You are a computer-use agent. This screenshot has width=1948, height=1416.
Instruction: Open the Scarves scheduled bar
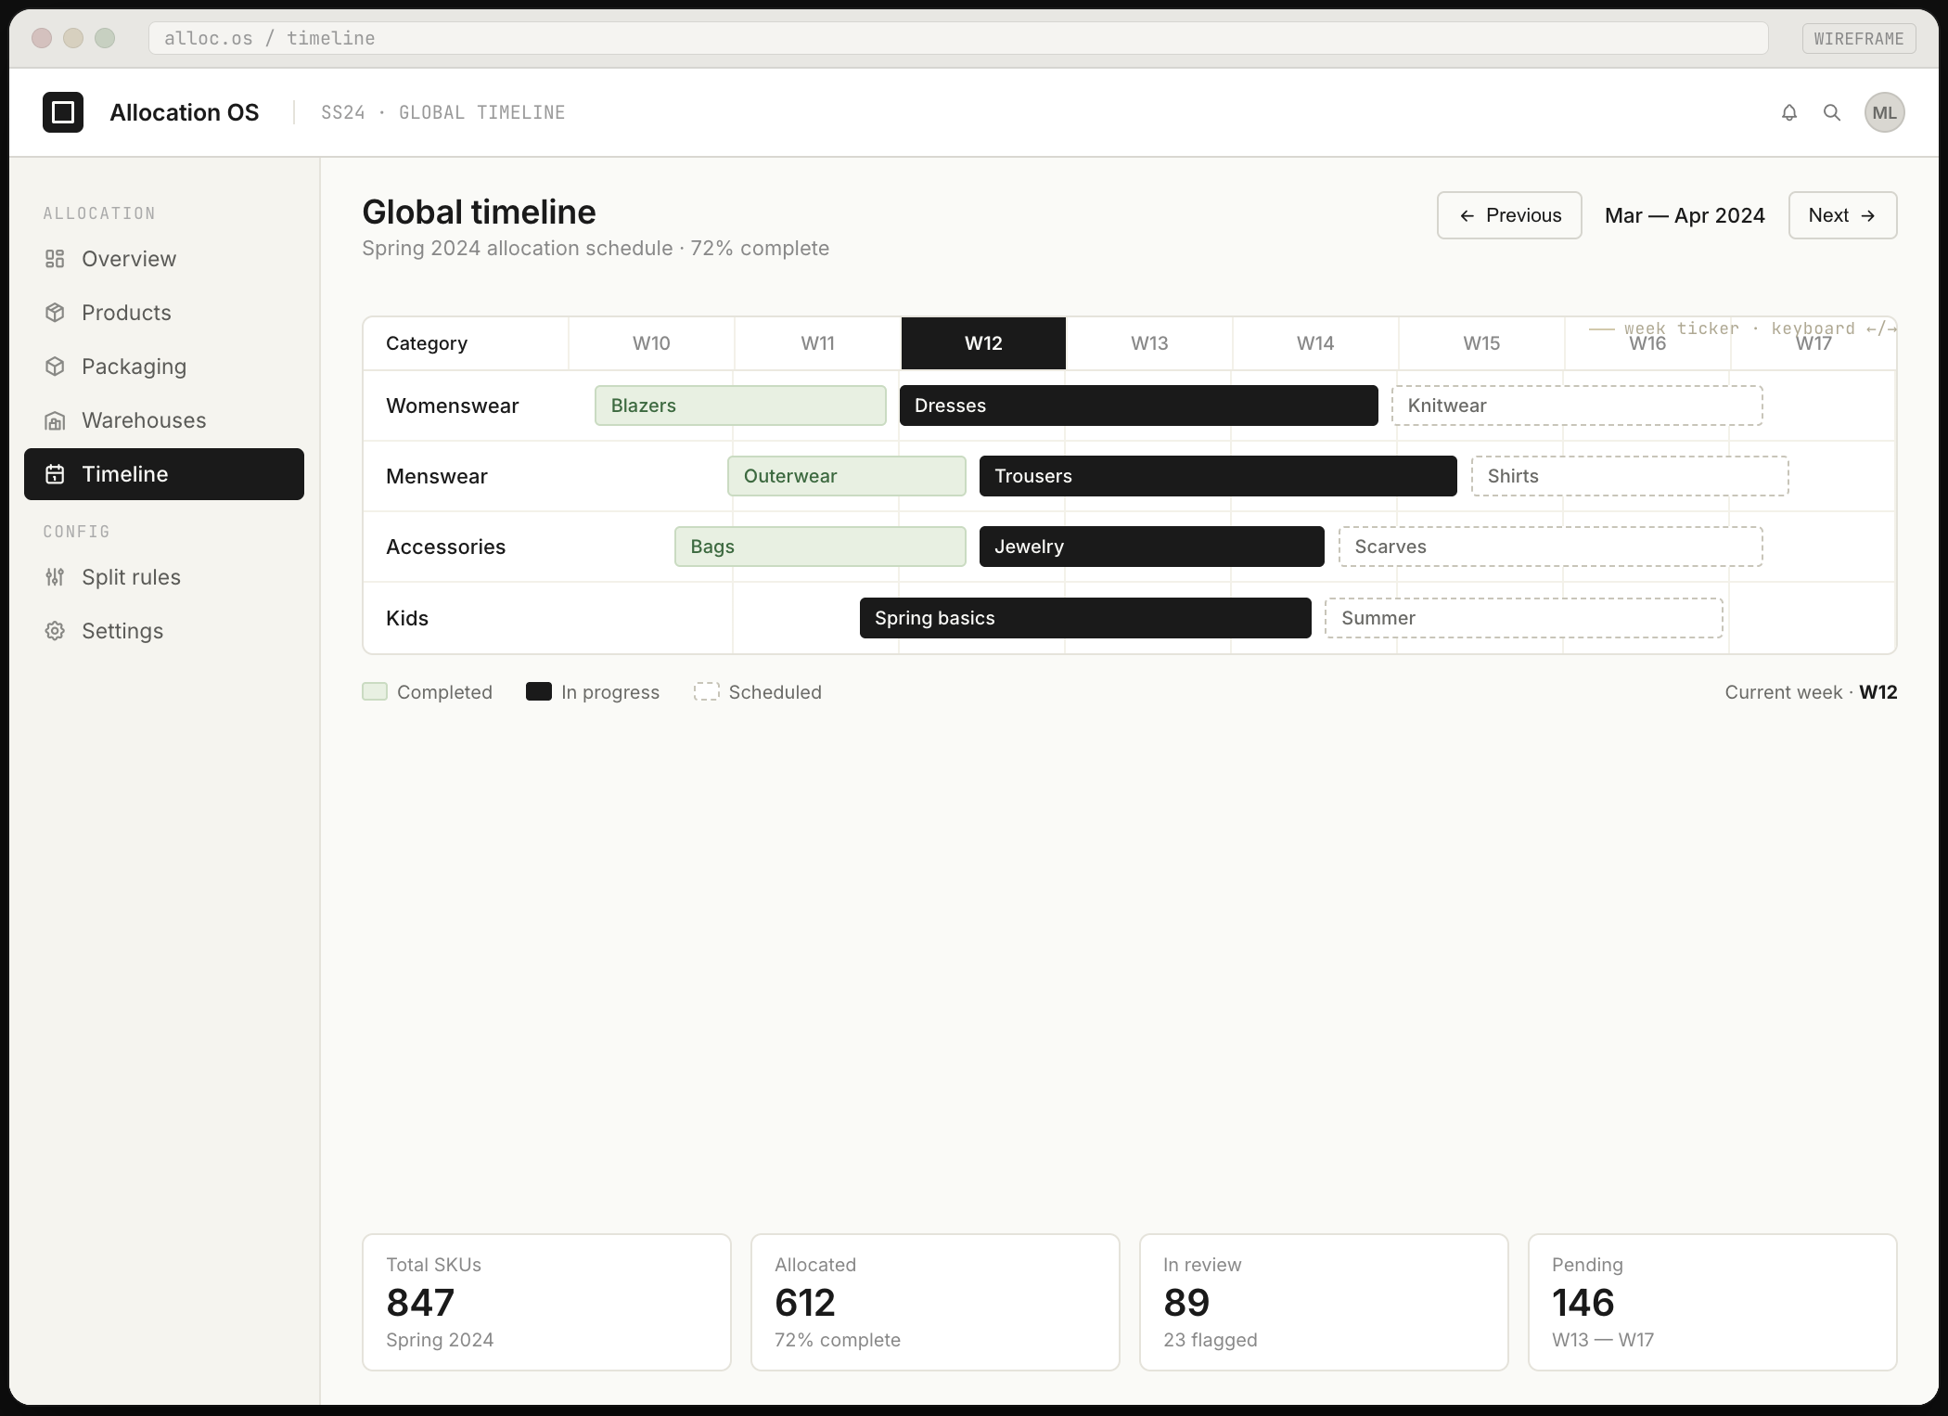[x=1550, y=547]
